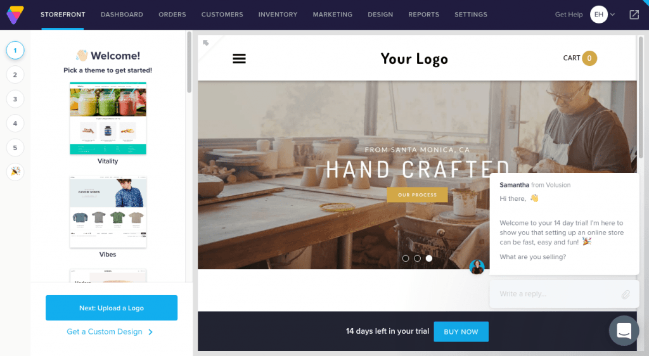Click the paperclip attachment icon
Viewport: 649px width, 356px height.
626,294
